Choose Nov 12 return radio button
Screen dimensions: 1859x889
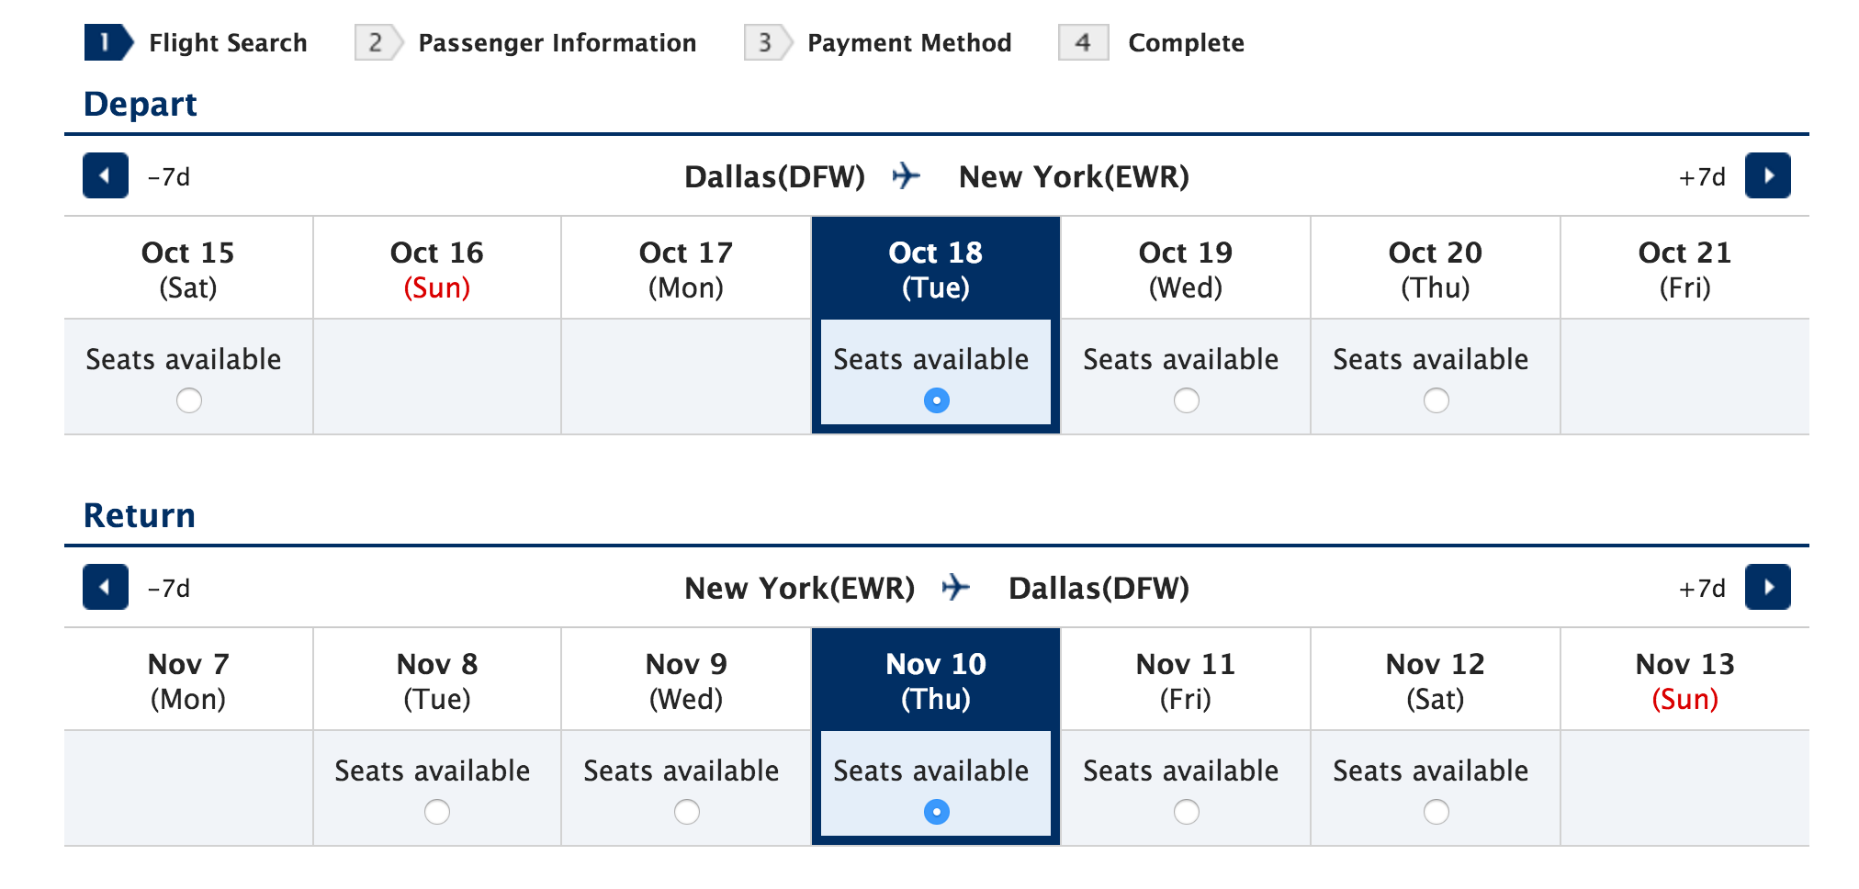(x=1436, y=812)
